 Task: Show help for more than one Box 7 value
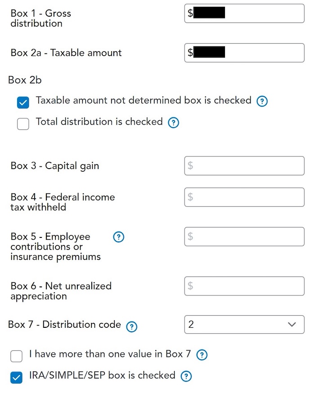click(x=202, y=355)
